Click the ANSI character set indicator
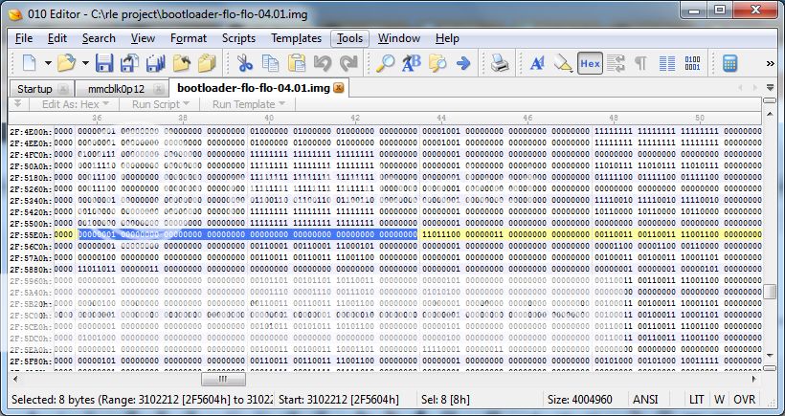The height and width of the screenshot is (416, 785). [x=644, y=399]
